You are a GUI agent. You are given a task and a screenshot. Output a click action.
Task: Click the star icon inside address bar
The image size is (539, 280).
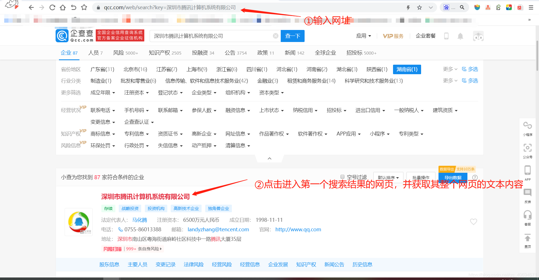tap(419, 8)
